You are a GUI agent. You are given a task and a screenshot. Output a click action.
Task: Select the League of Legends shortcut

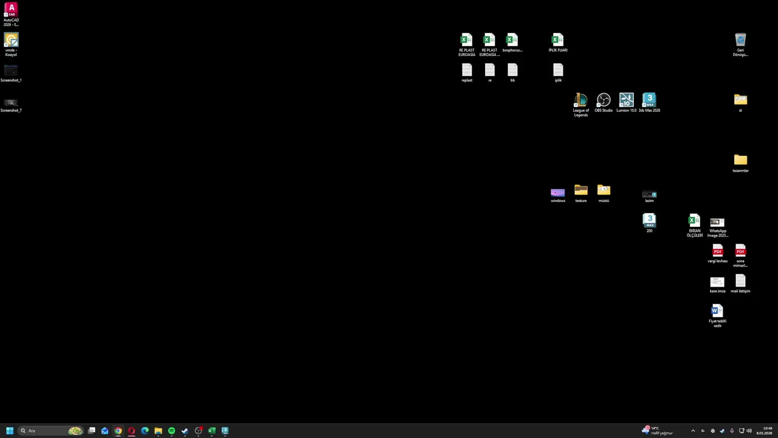pyautogui.click(x=581, y=105)
